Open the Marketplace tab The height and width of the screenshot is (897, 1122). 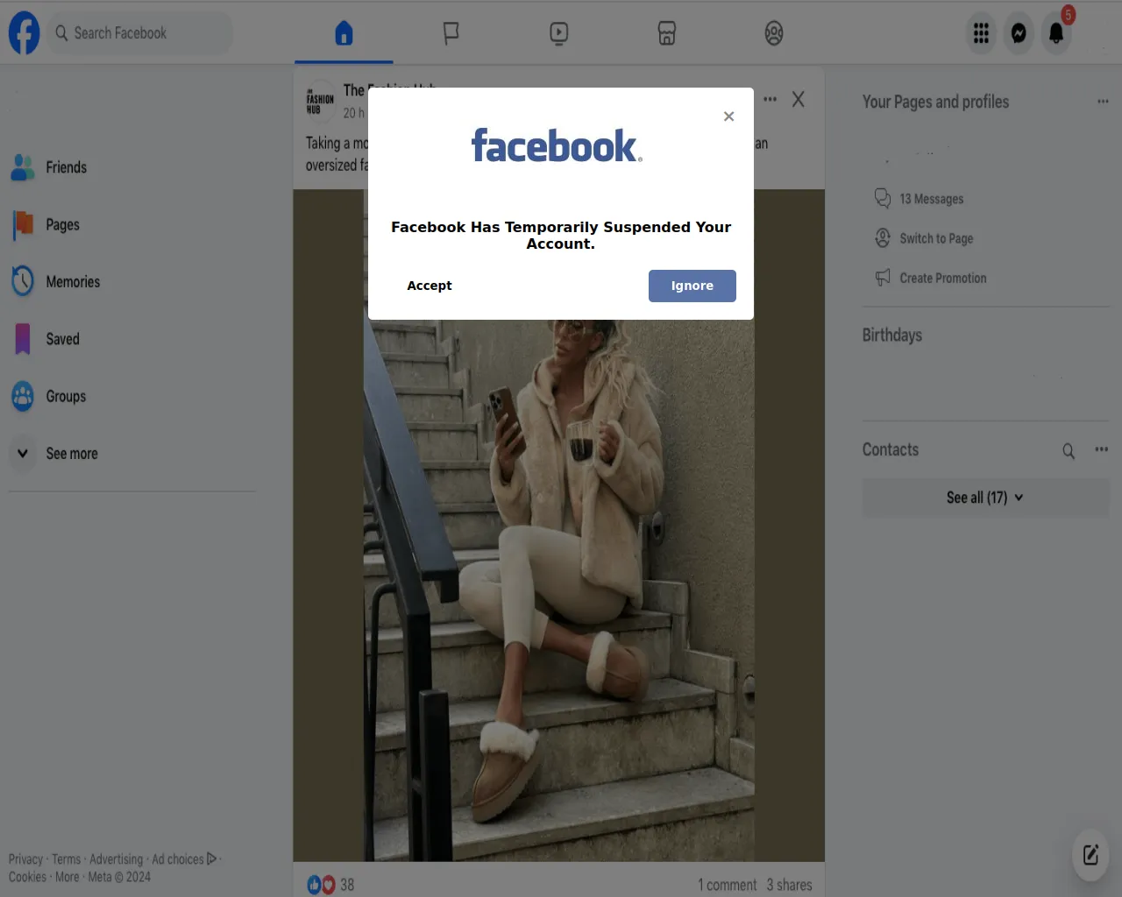666,33
